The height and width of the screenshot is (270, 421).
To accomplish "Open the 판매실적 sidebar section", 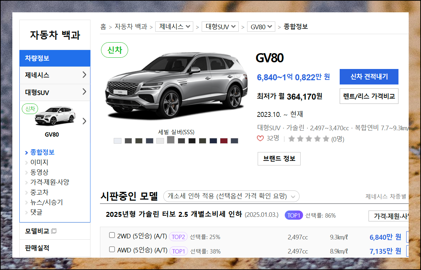I will point(37,248).
